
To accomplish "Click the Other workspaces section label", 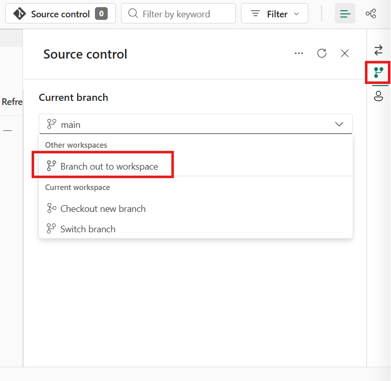I will 76,145.
